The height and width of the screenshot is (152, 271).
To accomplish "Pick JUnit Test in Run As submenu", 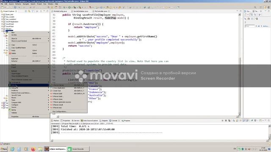I will pos(68,91).
